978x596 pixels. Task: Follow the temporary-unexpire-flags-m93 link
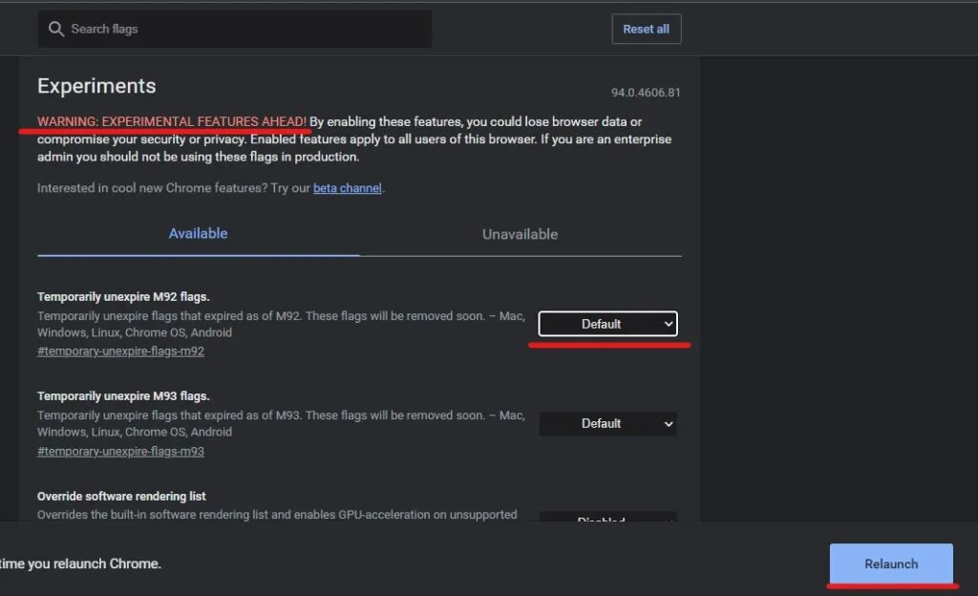pos(120,451)
